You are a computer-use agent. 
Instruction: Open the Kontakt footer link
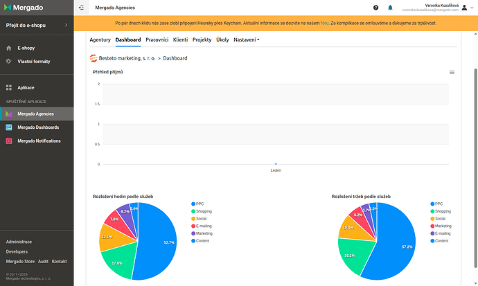tap(59, 262)
